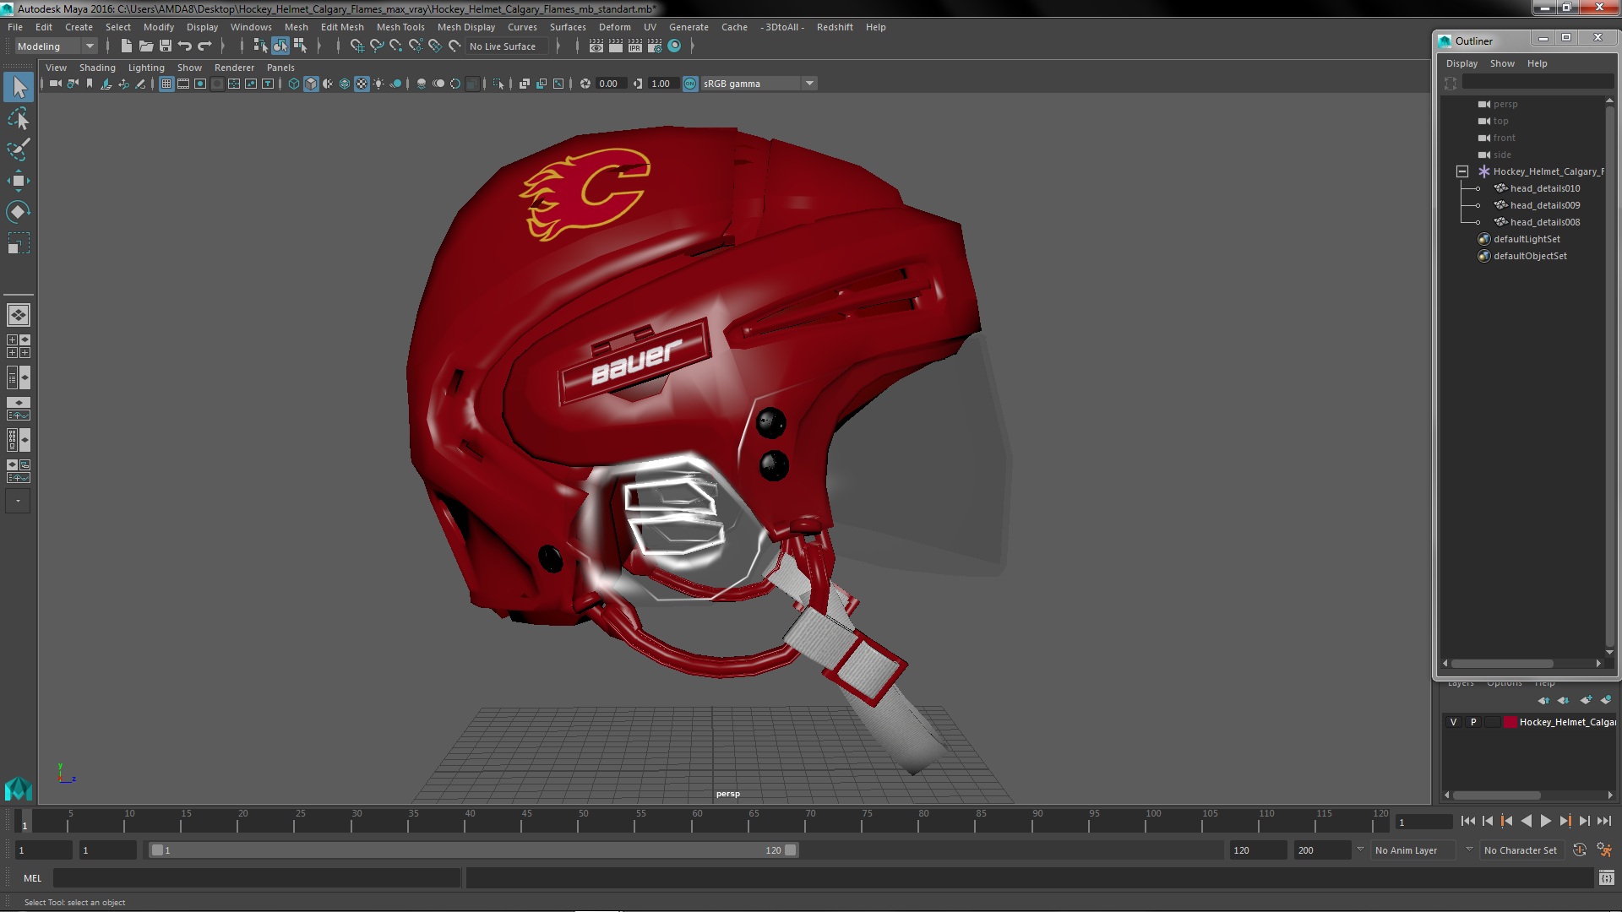Open the No Character Set dropdown arrow

click(x=1468, y=850)
